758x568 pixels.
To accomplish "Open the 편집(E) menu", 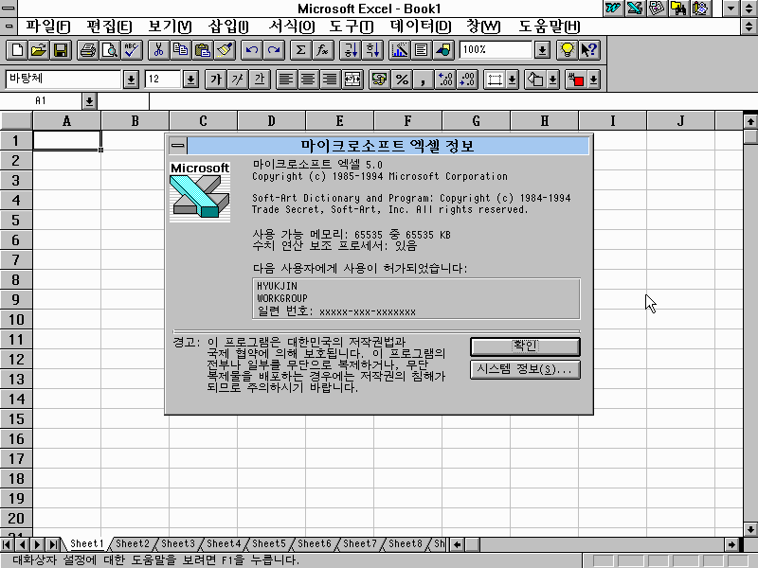I will pyautogui.click(x=109, y=27).
